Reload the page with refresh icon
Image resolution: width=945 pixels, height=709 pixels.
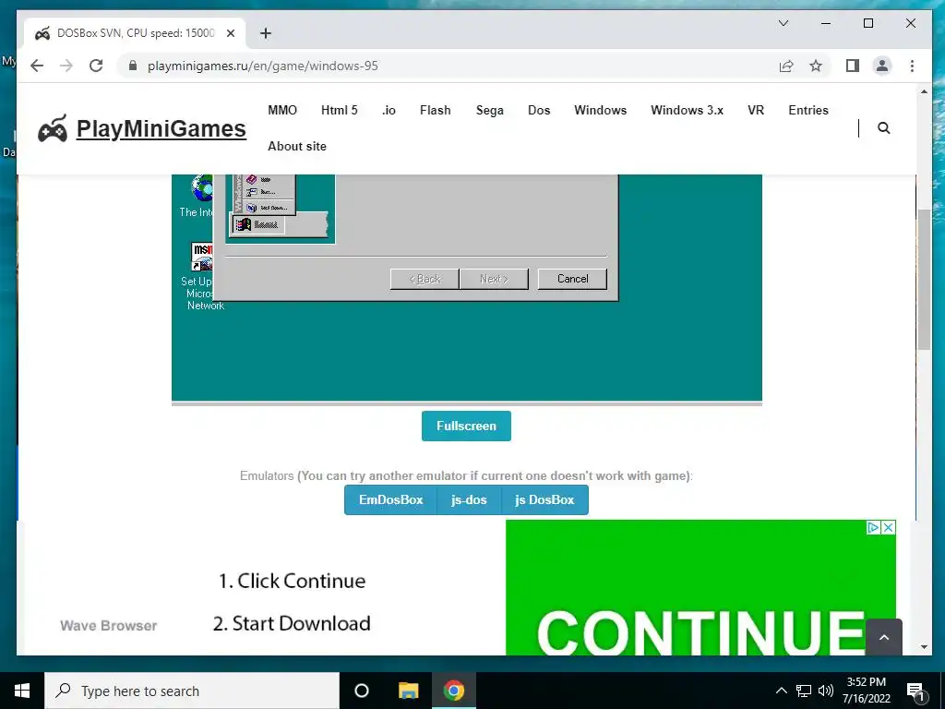[x=96, y=66]
